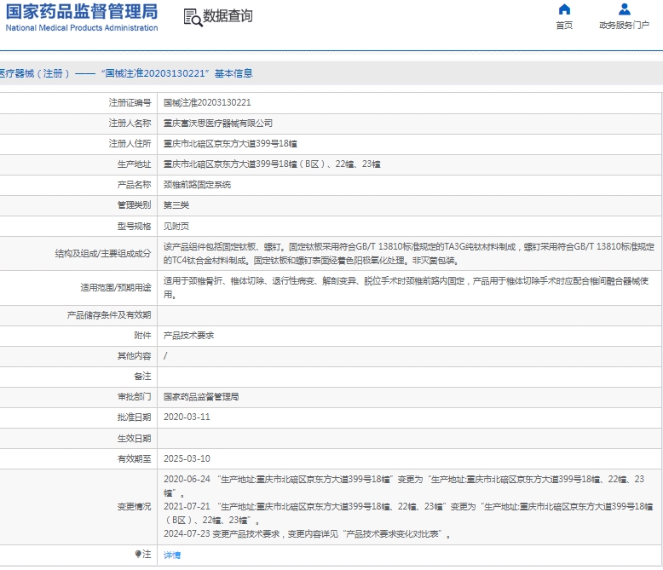Select registrant name 重庆富沃思医疗器械有限公司
The width and height of the screenshot is (663, 570).
point(218,124)
